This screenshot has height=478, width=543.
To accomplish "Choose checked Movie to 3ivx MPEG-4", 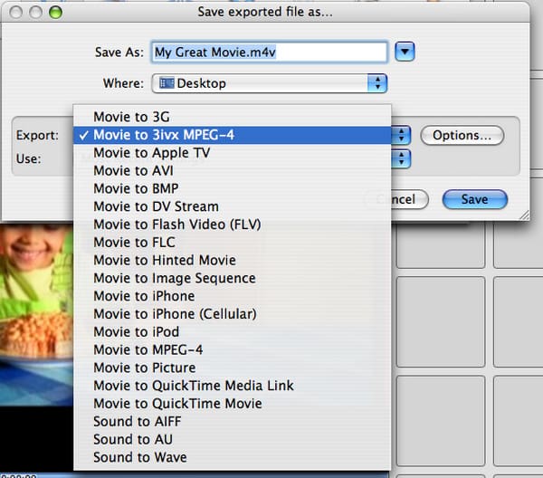I will [x=163, y=135].
